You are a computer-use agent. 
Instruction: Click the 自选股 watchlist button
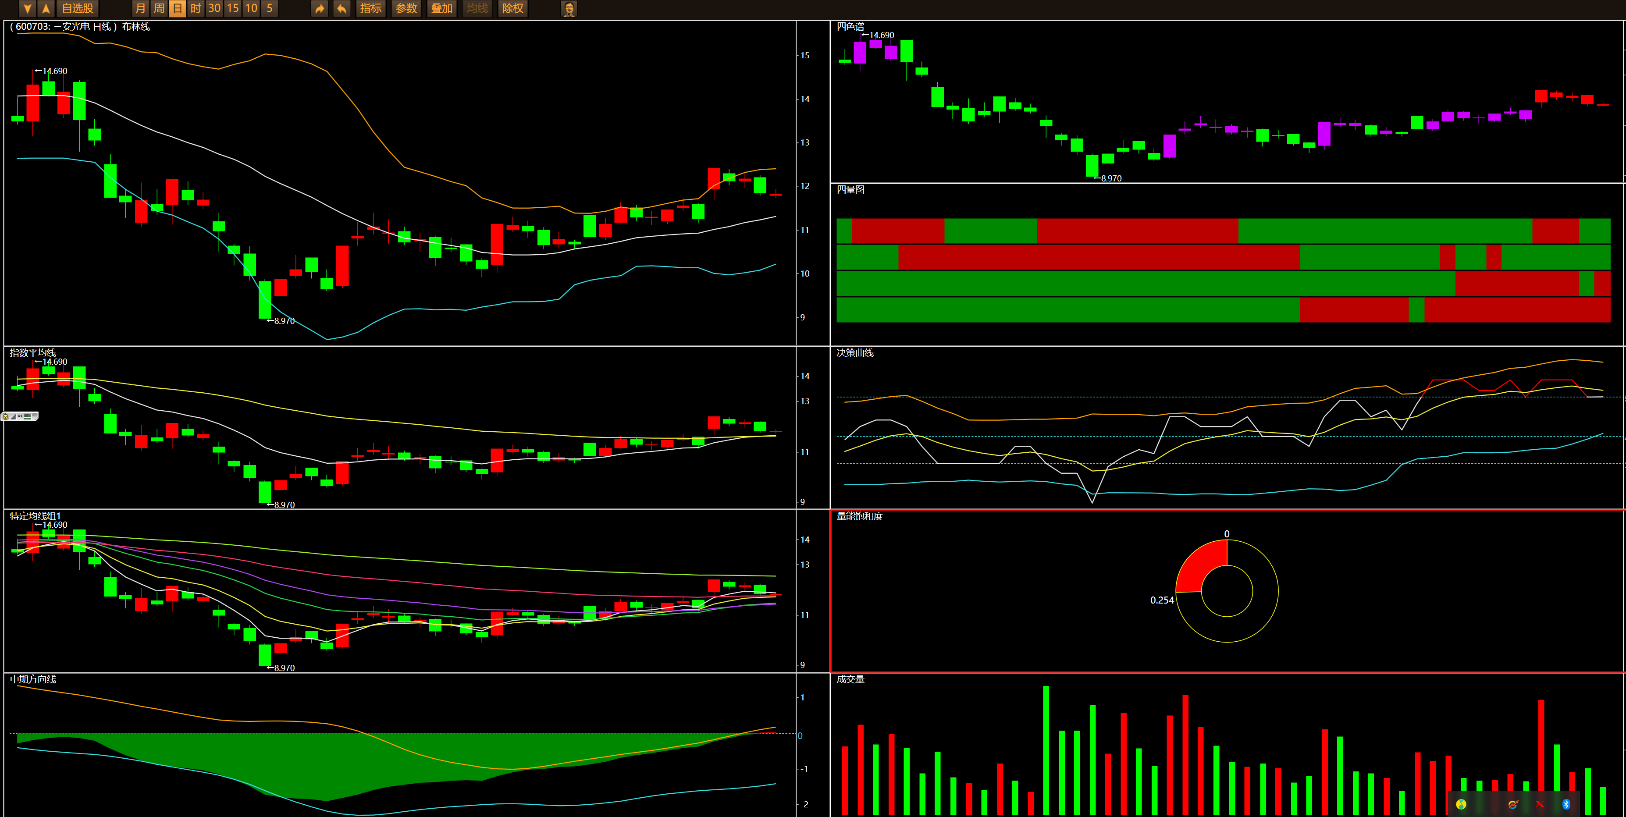coord(78,9)
